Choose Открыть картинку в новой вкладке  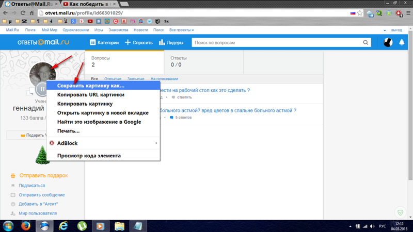click(x=103, y=112)
